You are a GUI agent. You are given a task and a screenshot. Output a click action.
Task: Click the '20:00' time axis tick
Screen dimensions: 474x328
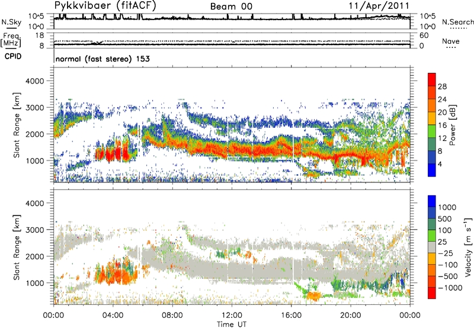coord(351,316)
